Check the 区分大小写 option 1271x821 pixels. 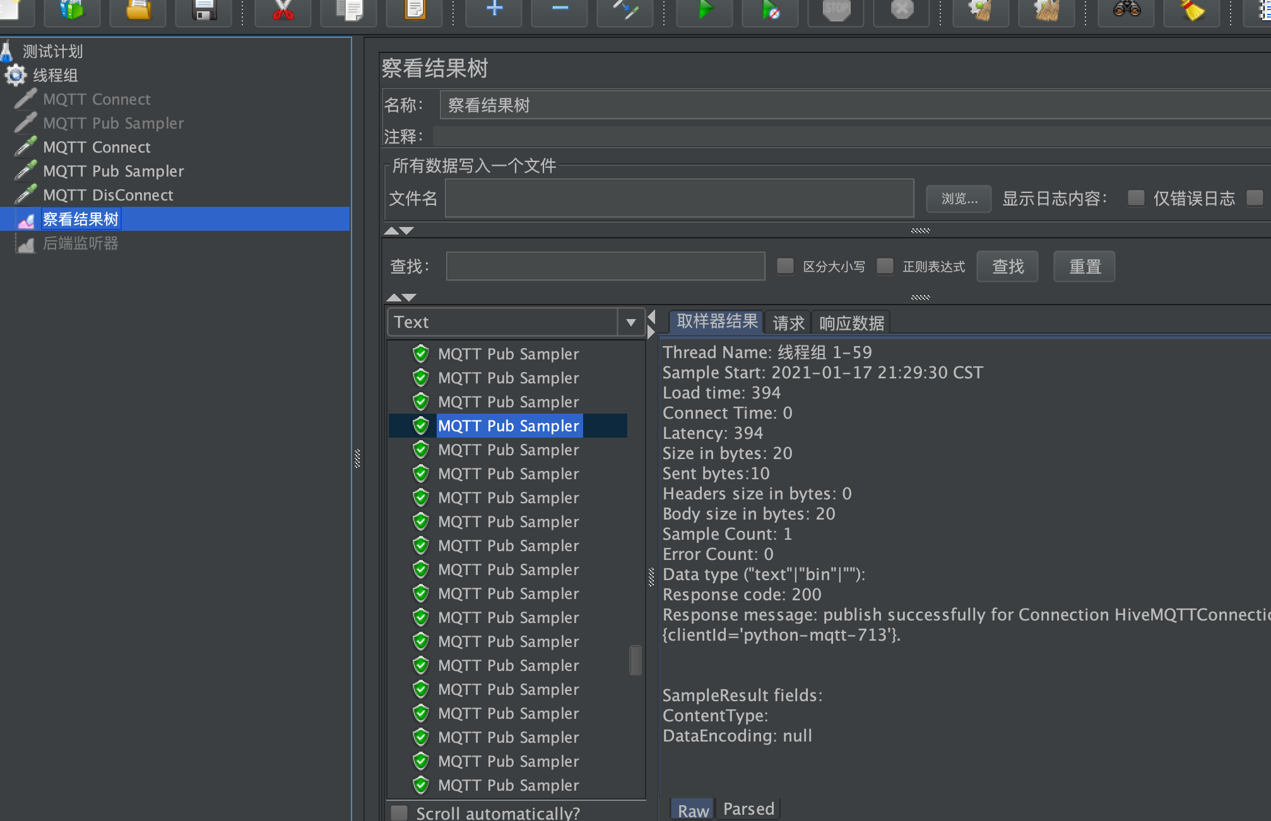pos(785,266)
